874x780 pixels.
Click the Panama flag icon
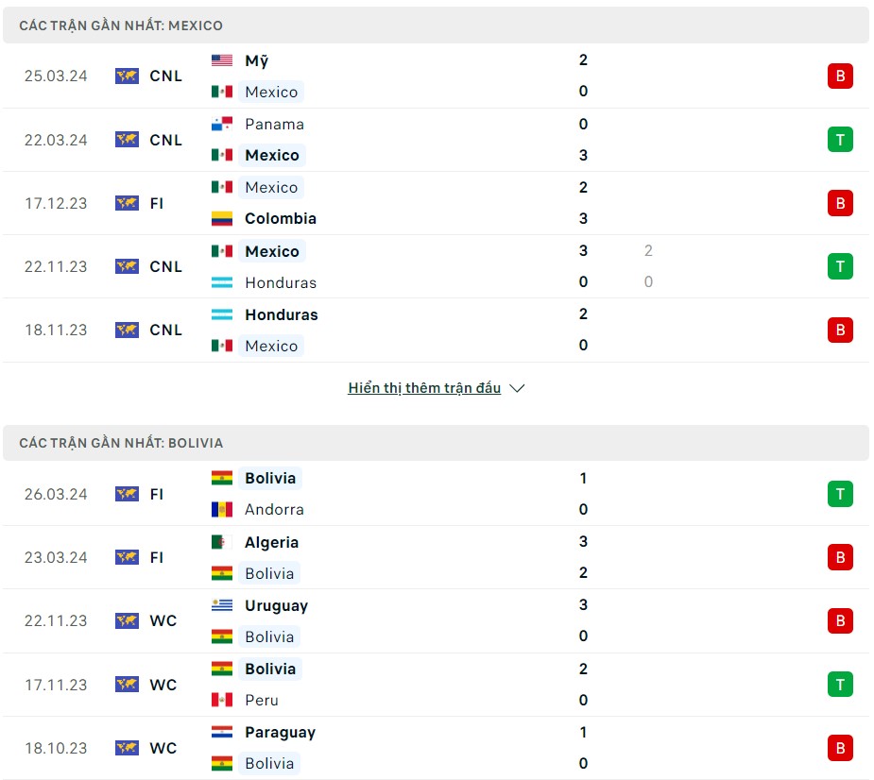[x=222, y=125]
